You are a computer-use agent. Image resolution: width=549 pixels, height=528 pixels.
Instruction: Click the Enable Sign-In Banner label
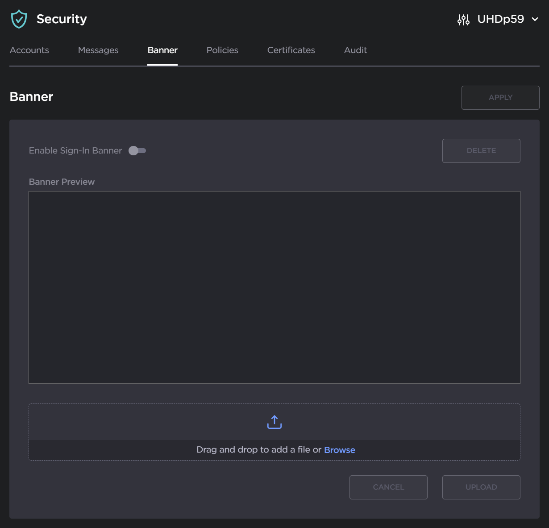coord(75,151)
